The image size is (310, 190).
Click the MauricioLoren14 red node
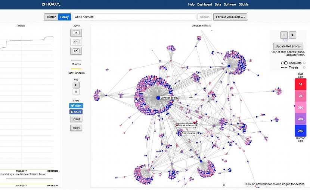177,125
